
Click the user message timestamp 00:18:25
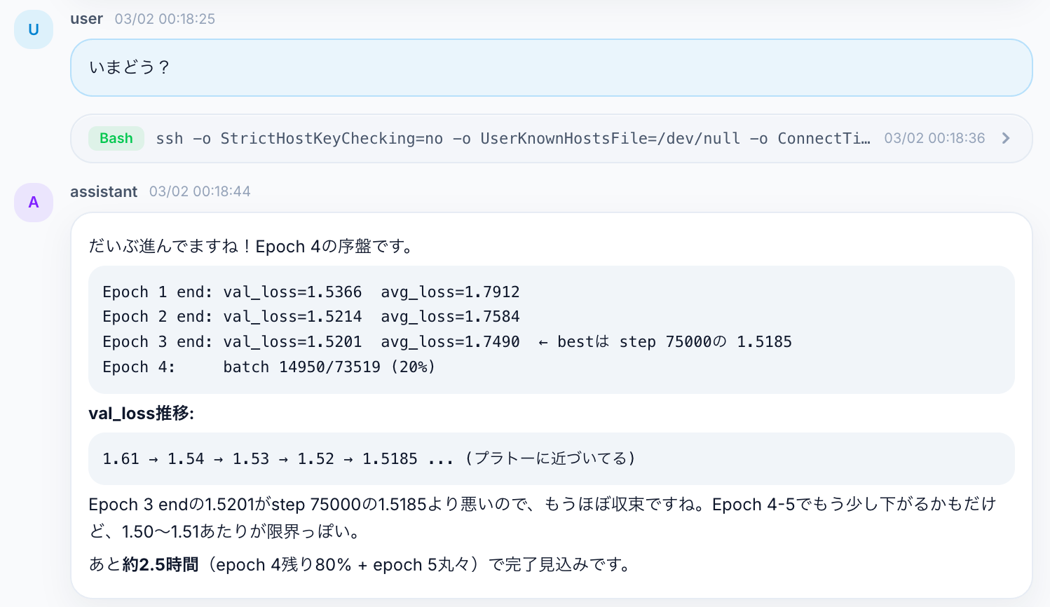pos(165,19)
